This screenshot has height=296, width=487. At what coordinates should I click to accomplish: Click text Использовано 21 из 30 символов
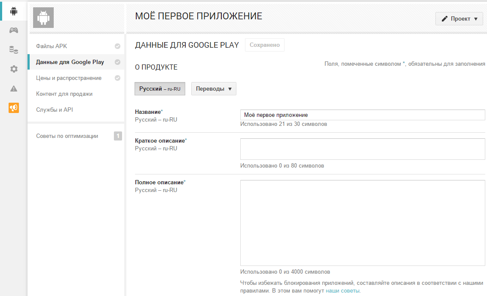(x=284, y=124)
